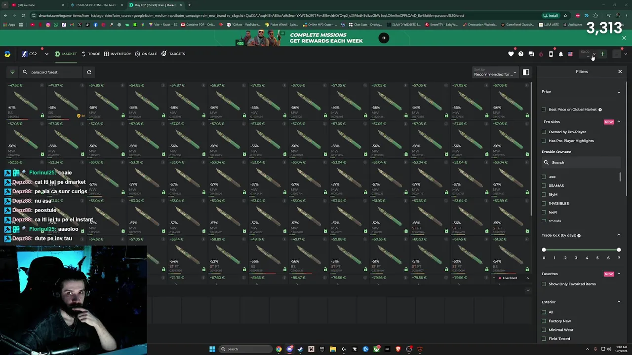Check the All exterior option
Image resolution: width=632 pixels, height=355 pixels.
[544, 312]
